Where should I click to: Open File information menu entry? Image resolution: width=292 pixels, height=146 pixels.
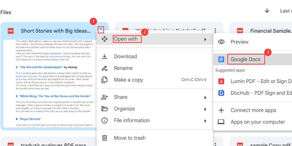pos(155,121)
